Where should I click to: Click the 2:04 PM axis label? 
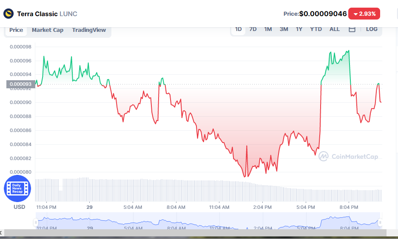tap(262, 207)
